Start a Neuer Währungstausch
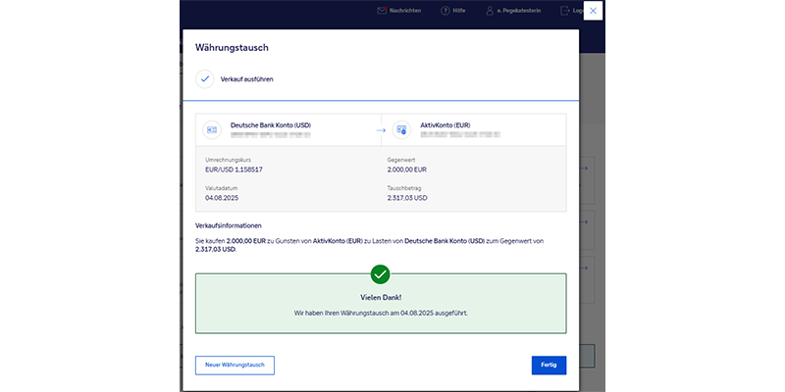The width and height of the screenshot is (785, 392). (x=235, y=365)
